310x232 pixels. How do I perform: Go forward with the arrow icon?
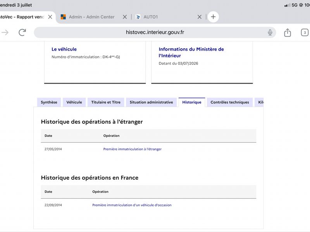(x=5, y=32)
